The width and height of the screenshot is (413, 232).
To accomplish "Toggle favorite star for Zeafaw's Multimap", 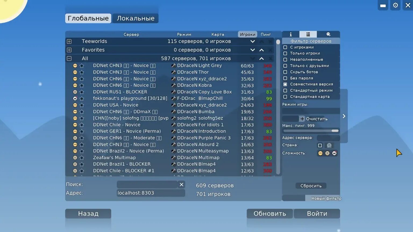I will pos(82,158).
